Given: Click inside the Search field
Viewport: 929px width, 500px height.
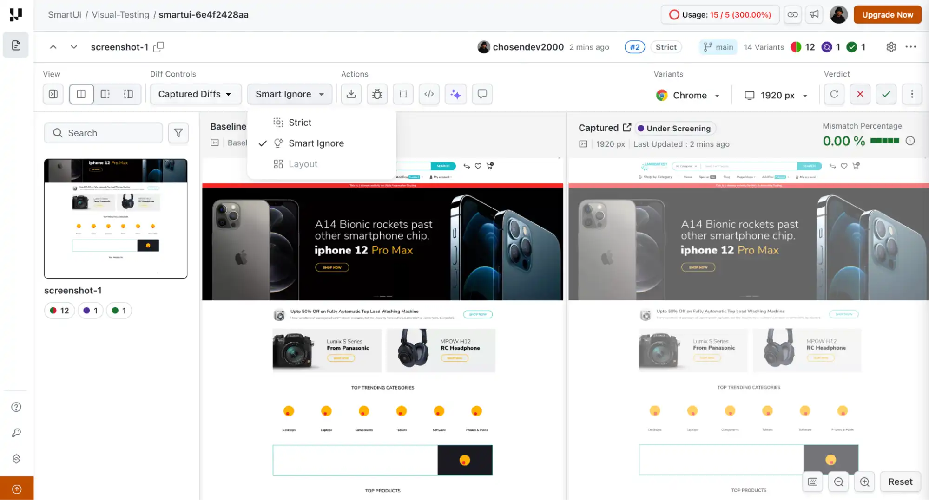Looking at the screenshot, I should [104, 133].
